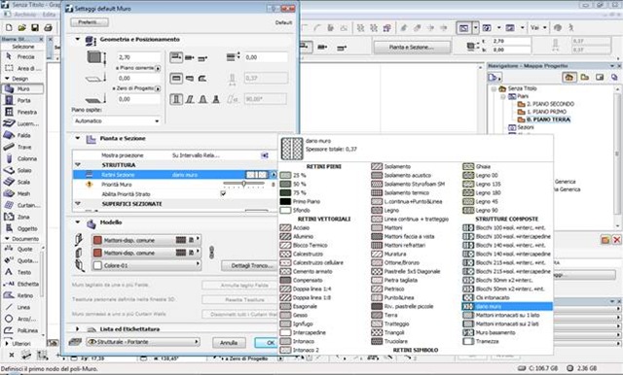Select the Scala stair tool
The width and height of the screenshot is (623, 375).
coord(22,182)
